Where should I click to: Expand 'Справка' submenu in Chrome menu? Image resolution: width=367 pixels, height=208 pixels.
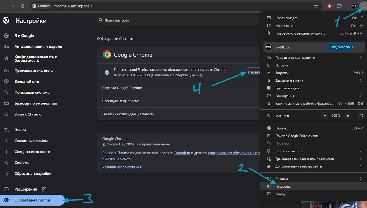[x=313, y=179]
